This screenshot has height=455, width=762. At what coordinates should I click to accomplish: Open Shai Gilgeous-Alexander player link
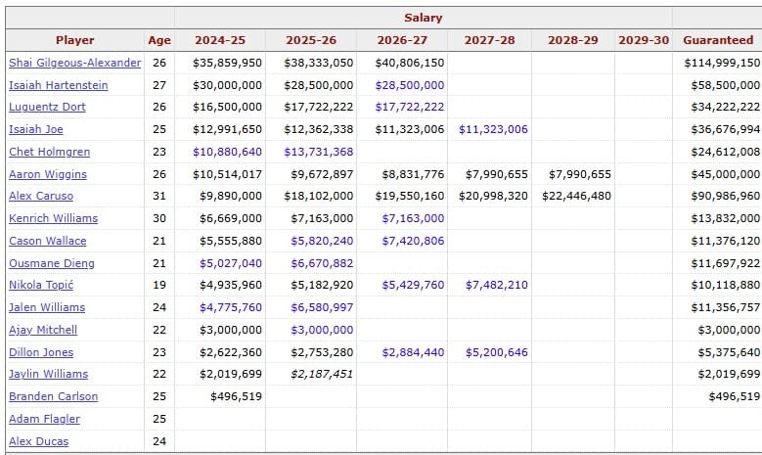[x=74, y=63]
